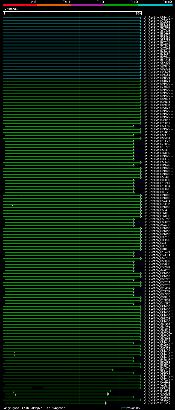The image size is (175, 410).
Task: Click the Large gaps legend text
Action: point(34,408)
